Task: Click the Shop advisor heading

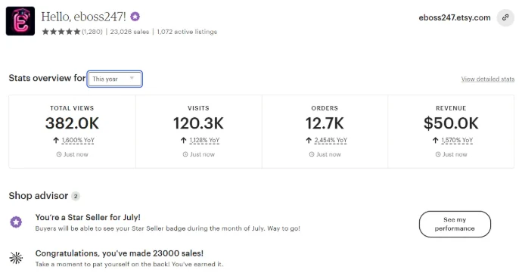Action: (x=39, y=196)
